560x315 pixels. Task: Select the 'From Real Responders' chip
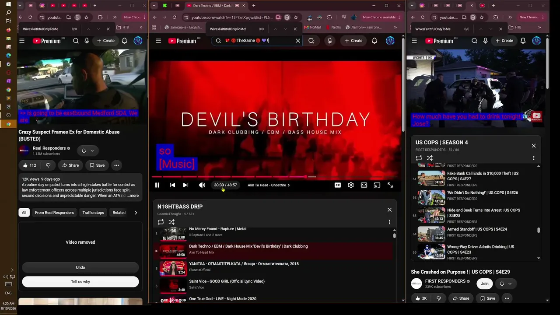[x=54, y=213]
